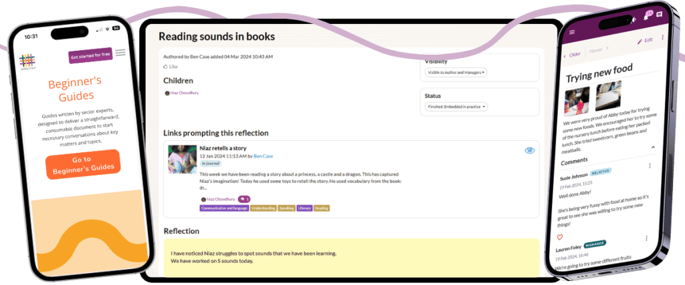The height and width of the screenshot is (285, 685).
Task: Click the heart icon under Susie's comment
Action: pos(560,237)
